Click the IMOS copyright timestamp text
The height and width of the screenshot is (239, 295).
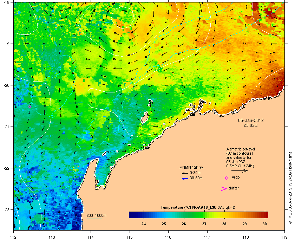click(x=290, y=188)
